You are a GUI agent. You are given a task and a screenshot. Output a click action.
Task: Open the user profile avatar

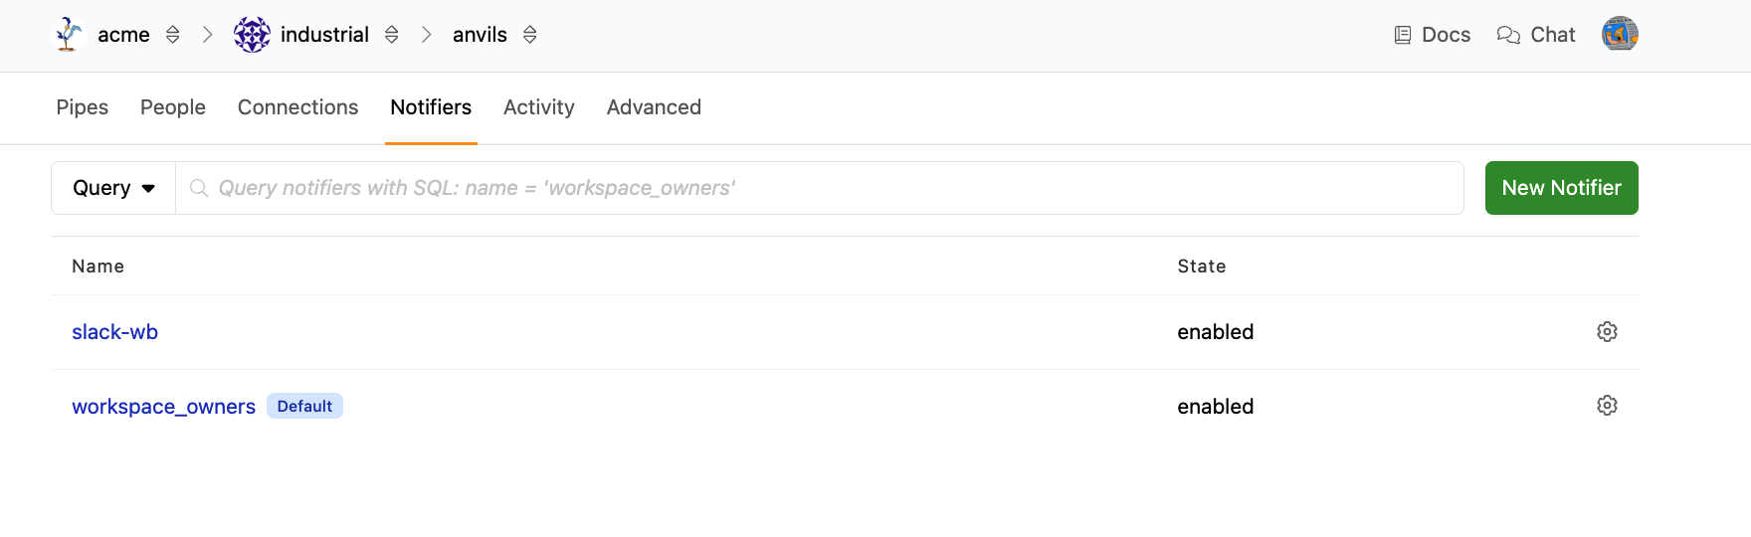click(1620, 34)
